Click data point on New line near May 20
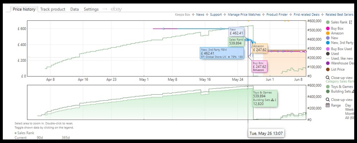 (221, 29)
